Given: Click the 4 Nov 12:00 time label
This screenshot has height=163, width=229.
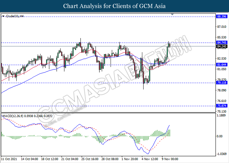Looking at the screenshot, I should [150, 159].
